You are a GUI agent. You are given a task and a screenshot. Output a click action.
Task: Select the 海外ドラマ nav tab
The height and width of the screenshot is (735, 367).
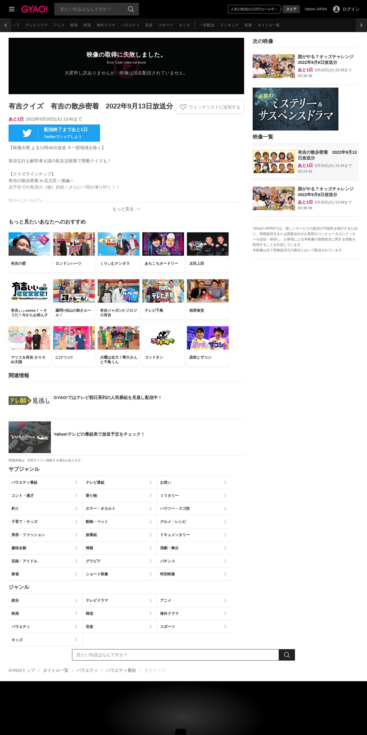(106, 25)
